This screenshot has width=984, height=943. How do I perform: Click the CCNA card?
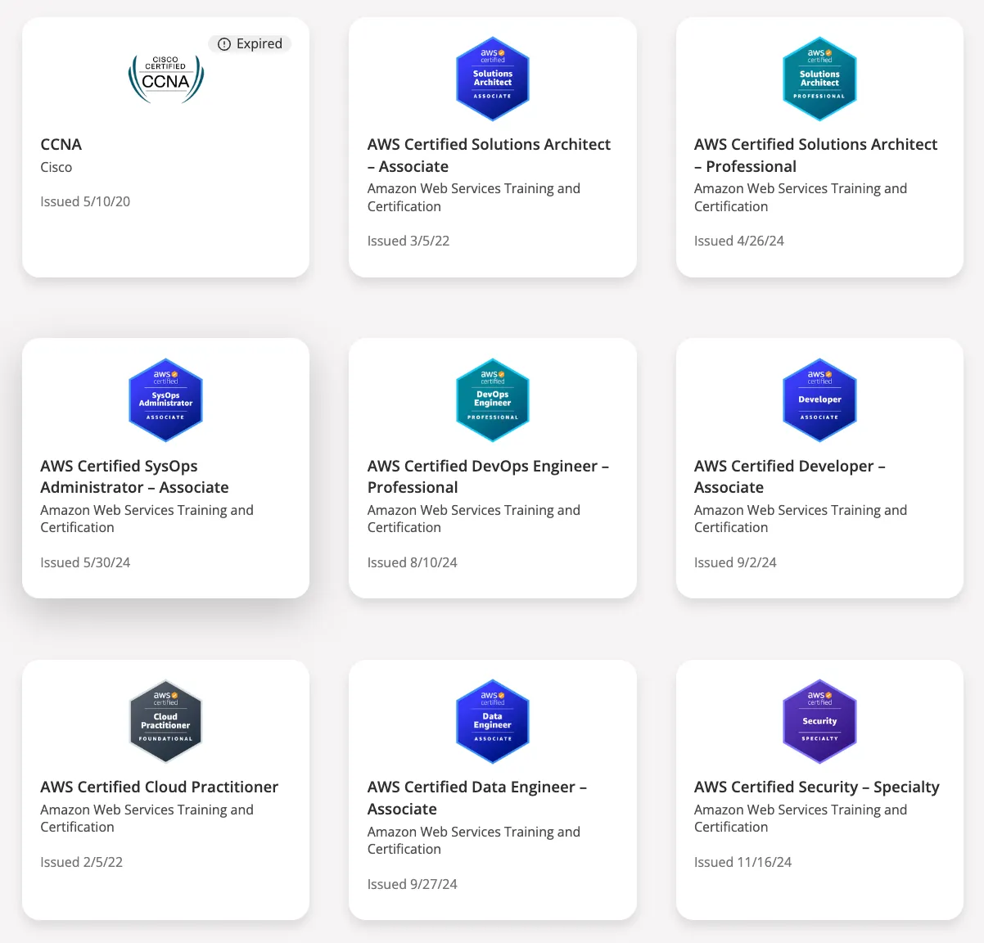[x=165, y=147]
